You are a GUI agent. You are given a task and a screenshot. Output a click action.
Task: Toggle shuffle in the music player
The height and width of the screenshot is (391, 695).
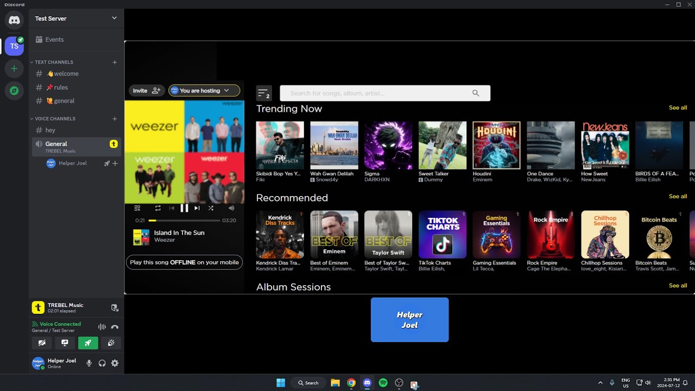coord(211,208)
